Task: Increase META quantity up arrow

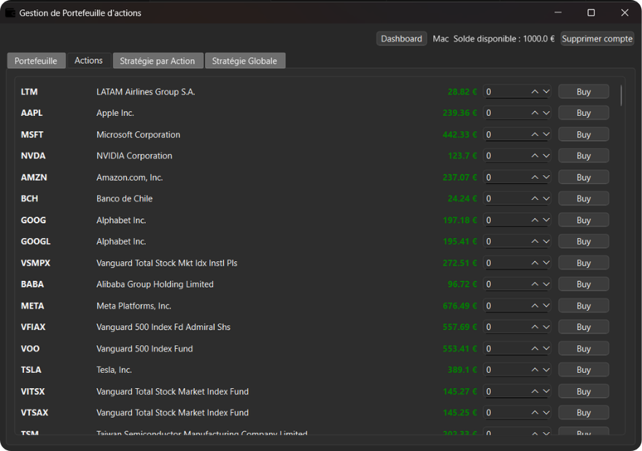Action: click(x=535, y=306)
